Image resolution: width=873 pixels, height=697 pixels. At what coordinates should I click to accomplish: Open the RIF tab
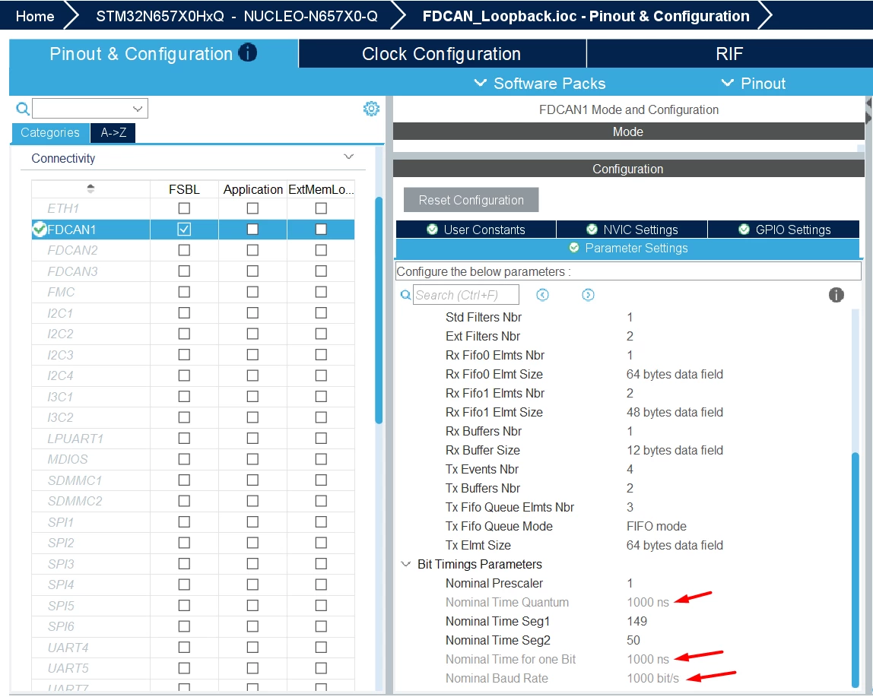click(729, 53)
